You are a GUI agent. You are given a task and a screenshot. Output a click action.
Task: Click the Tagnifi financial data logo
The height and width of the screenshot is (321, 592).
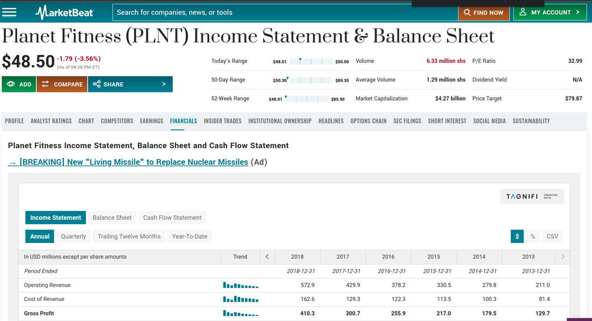532,196
